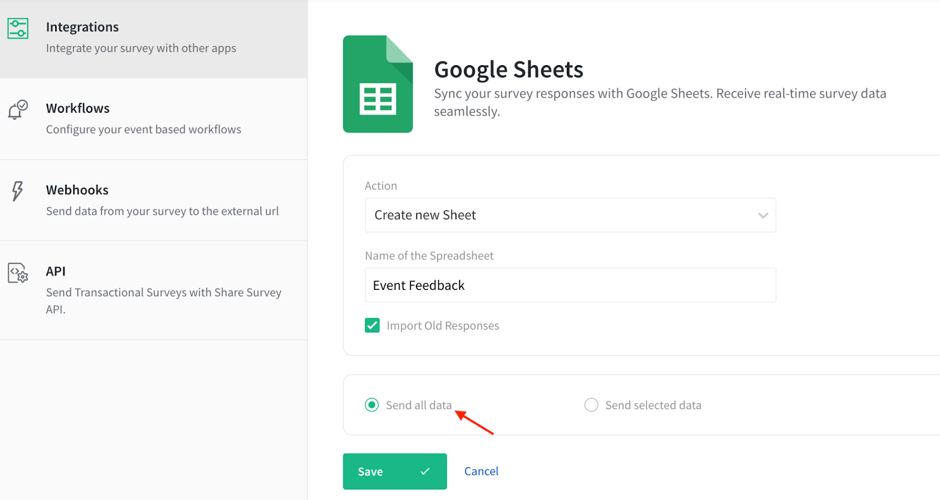Image resolution: width=940 pixels, height=500 pixels.
Task: Open the Workflows section
Action: click(153, 119)
